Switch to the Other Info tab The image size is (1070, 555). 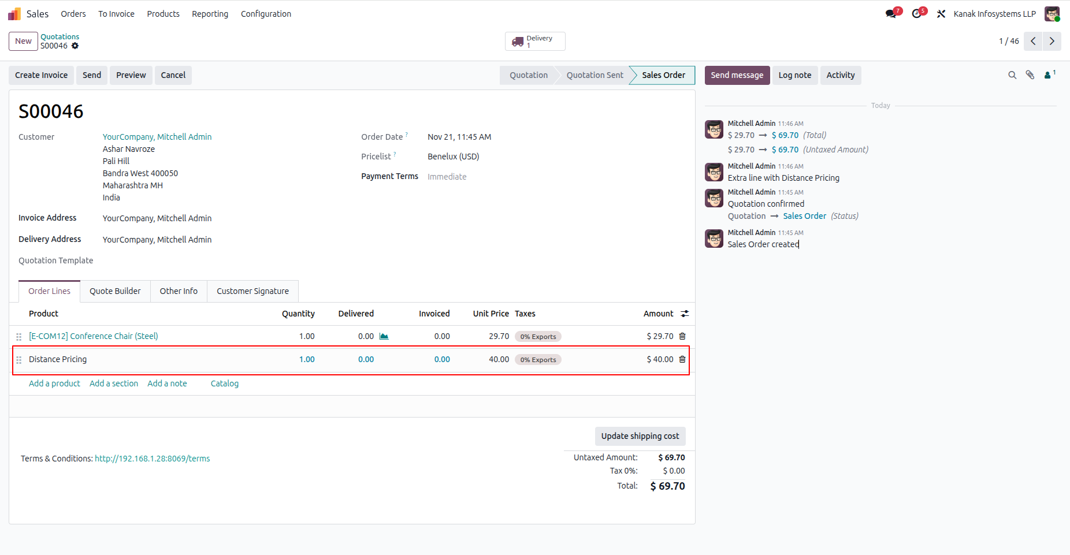[179, 291]
